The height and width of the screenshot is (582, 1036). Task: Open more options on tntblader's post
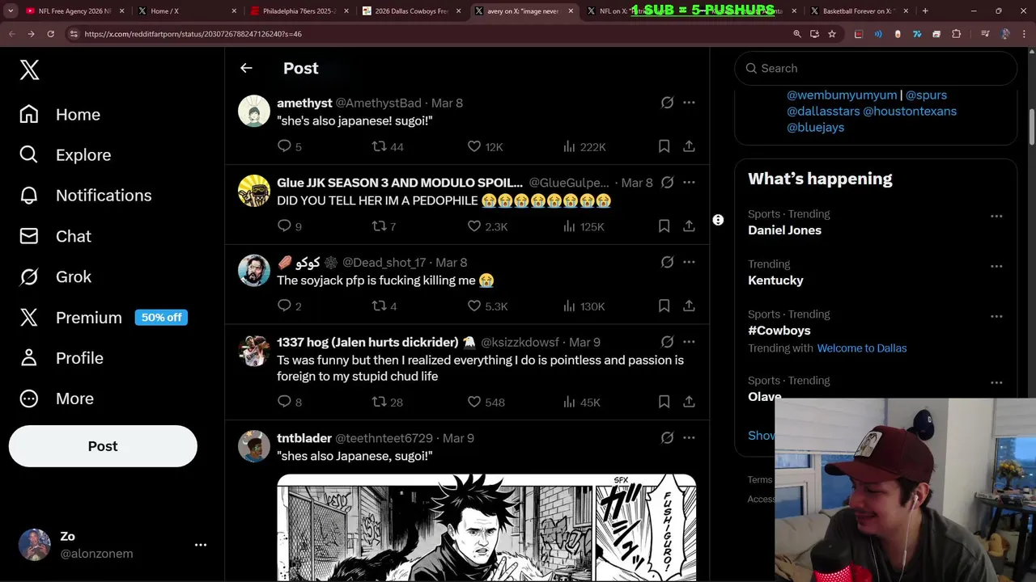[x=689, y=438]
